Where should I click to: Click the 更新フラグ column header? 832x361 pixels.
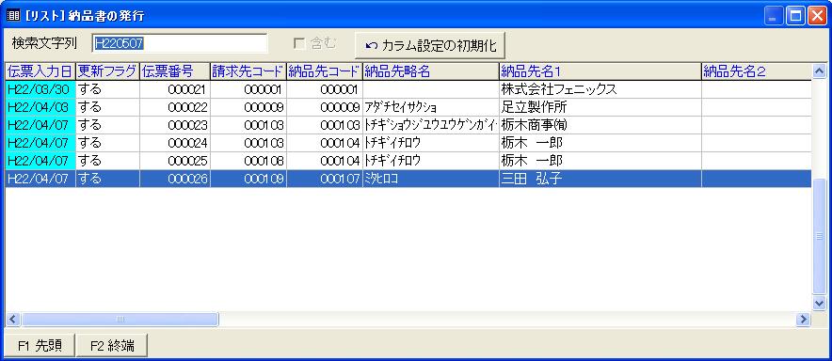pos(107,71)
